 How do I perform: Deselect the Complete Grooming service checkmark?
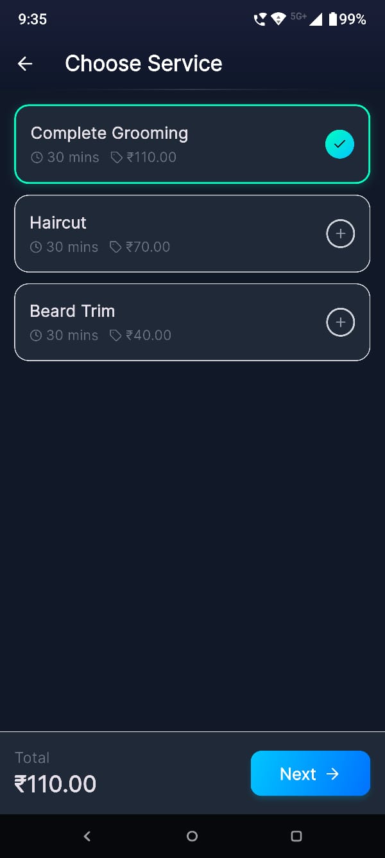coord(339,144)
